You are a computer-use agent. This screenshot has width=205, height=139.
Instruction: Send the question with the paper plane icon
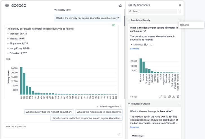pos(119,134)
